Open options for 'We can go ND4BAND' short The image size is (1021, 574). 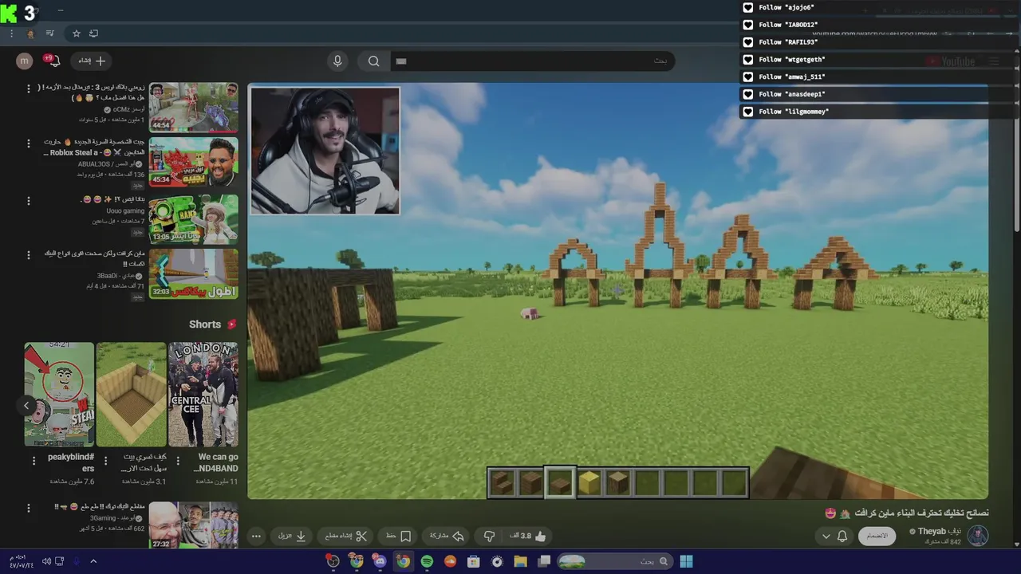pos(177,460)
